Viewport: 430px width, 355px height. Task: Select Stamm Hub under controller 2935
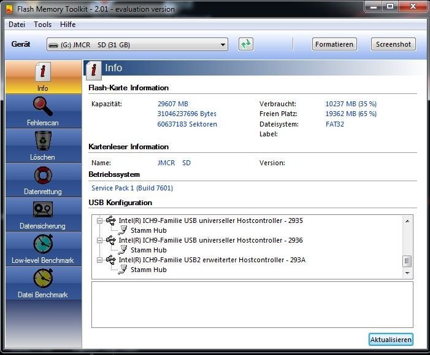148,230
